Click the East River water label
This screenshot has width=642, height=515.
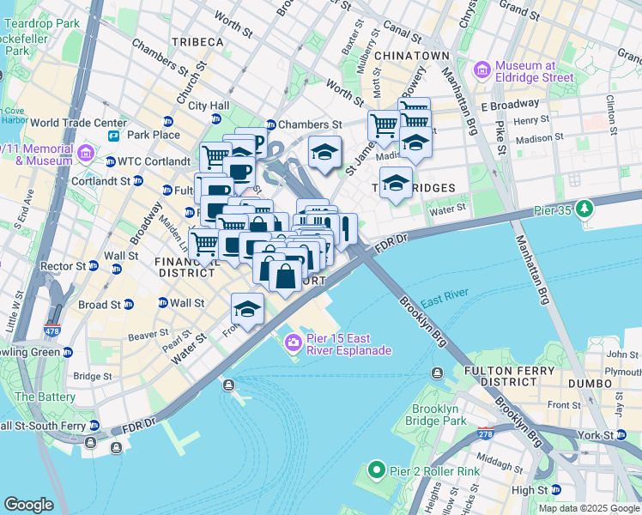point(445,298)
